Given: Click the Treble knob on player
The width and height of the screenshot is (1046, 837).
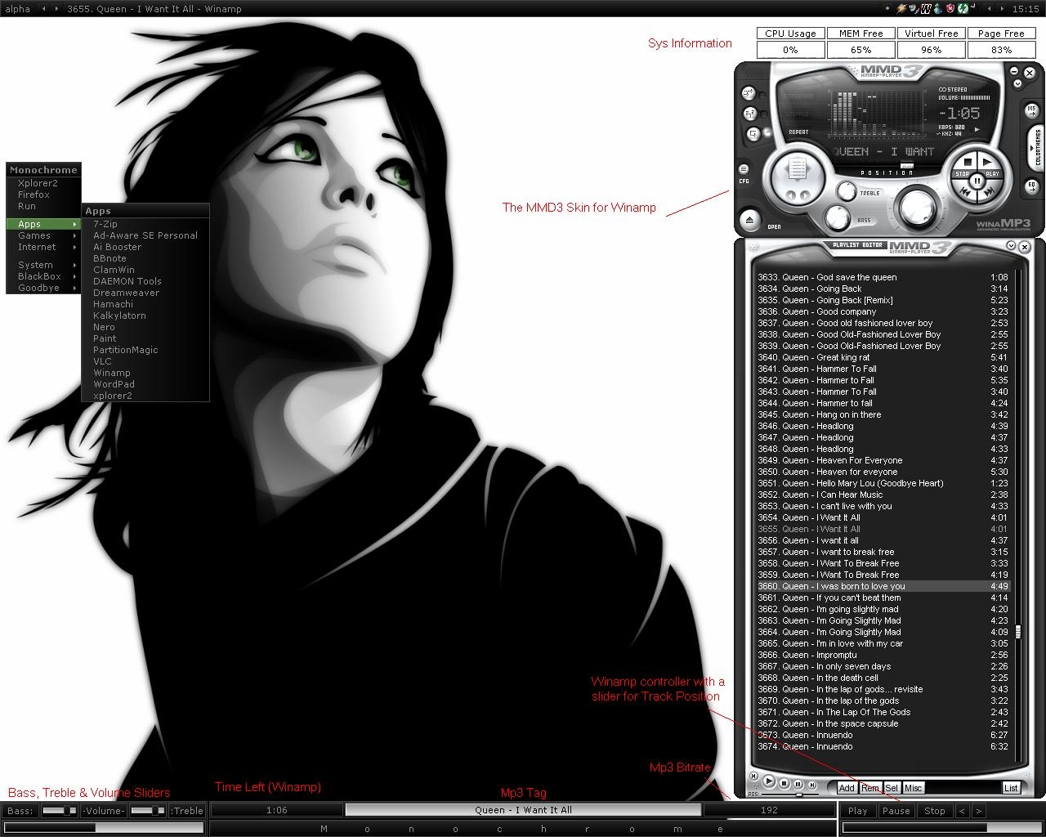Looking at the screenshot, I should 847,191.
